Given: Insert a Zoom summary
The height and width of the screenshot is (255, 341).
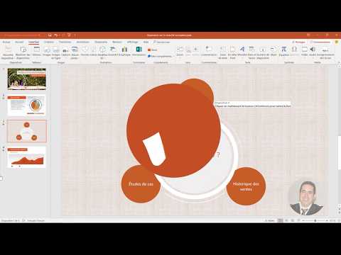Looking at the screenshot, I should [180, 52].
